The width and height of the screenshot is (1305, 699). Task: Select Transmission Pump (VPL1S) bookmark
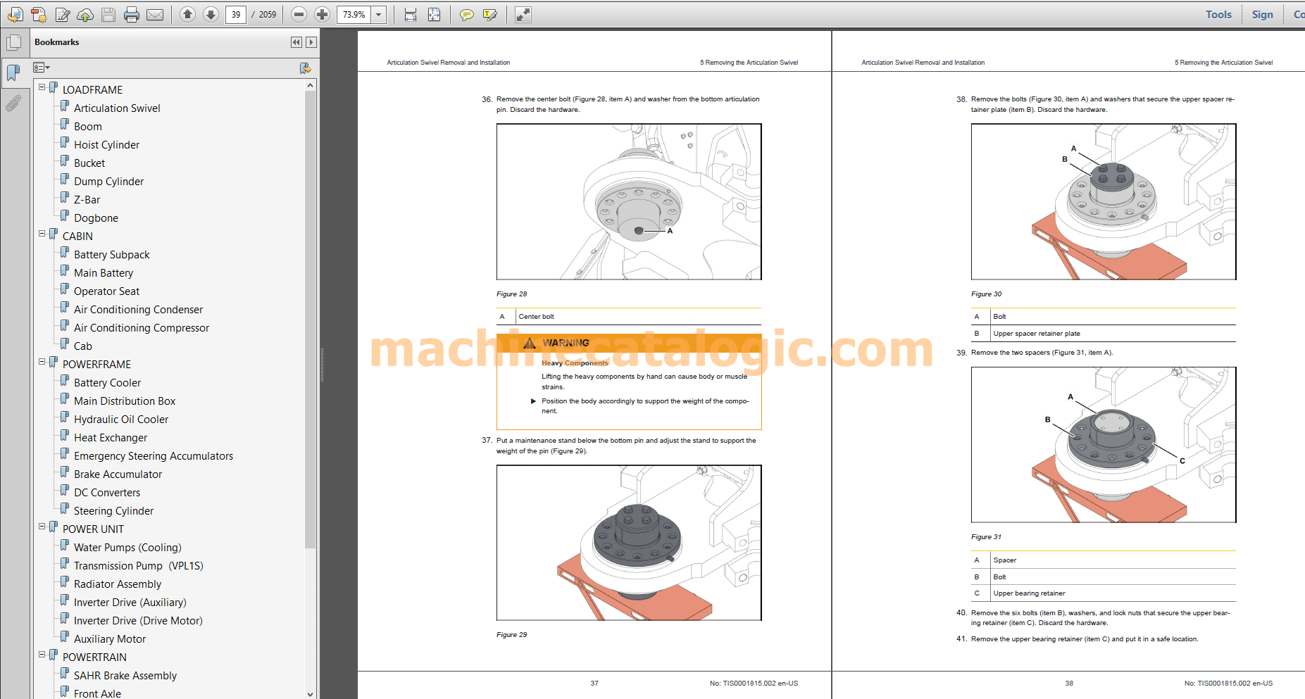pos(139,566)
